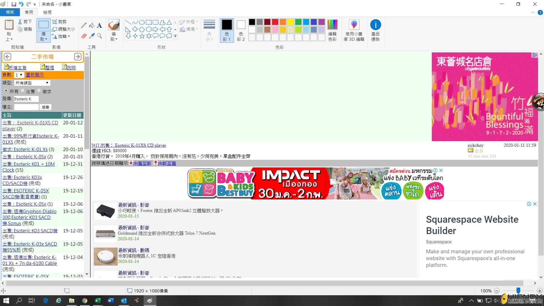Pick the purple color swatch

(321, 22)
